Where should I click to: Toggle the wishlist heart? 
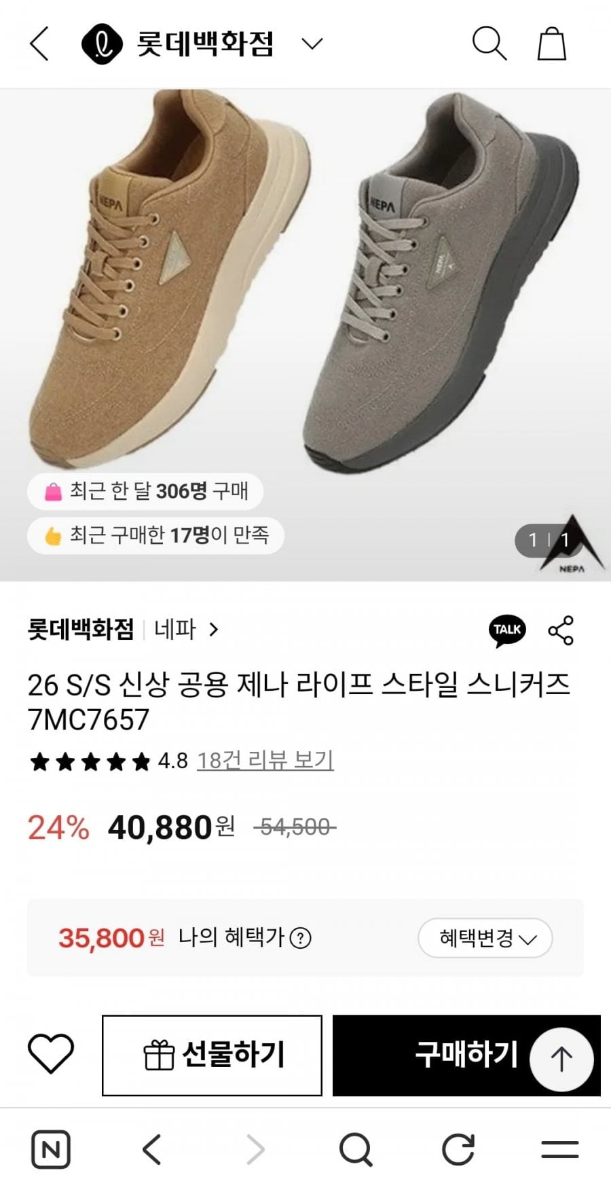point(50,1054)
